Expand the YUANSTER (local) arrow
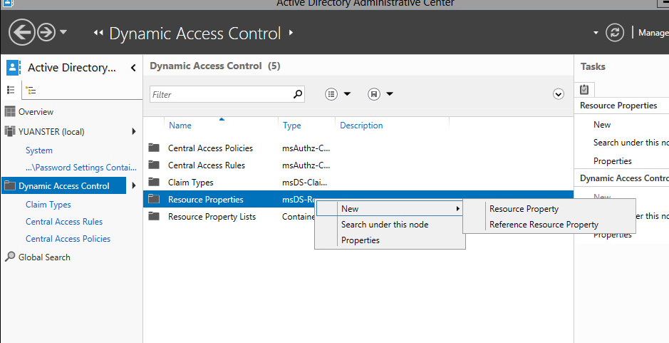669x343 pixels. tap(134, 131)
